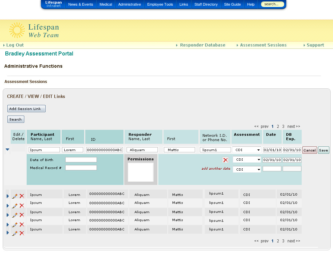Open the CDI dropdown beside 'add another date'
Viewport: 333px width, 255px height.
point(247,169)
